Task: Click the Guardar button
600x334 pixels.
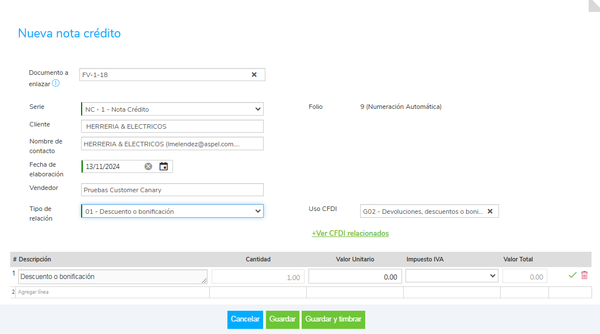Action: click(282, 319)
